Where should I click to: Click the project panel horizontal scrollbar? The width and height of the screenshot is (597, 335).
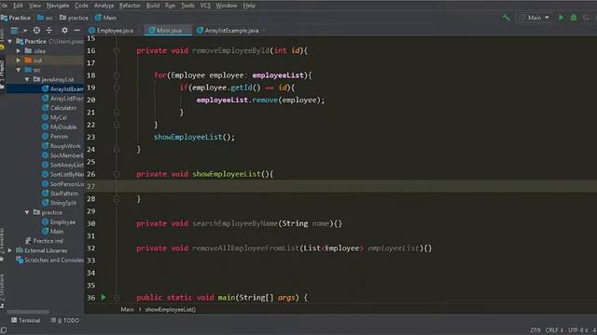point(27,312)
